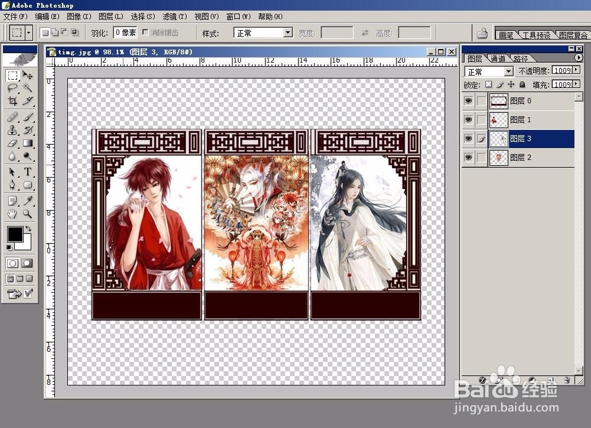Open the fill slider arrow
The image size is (591, 428).
576,84
